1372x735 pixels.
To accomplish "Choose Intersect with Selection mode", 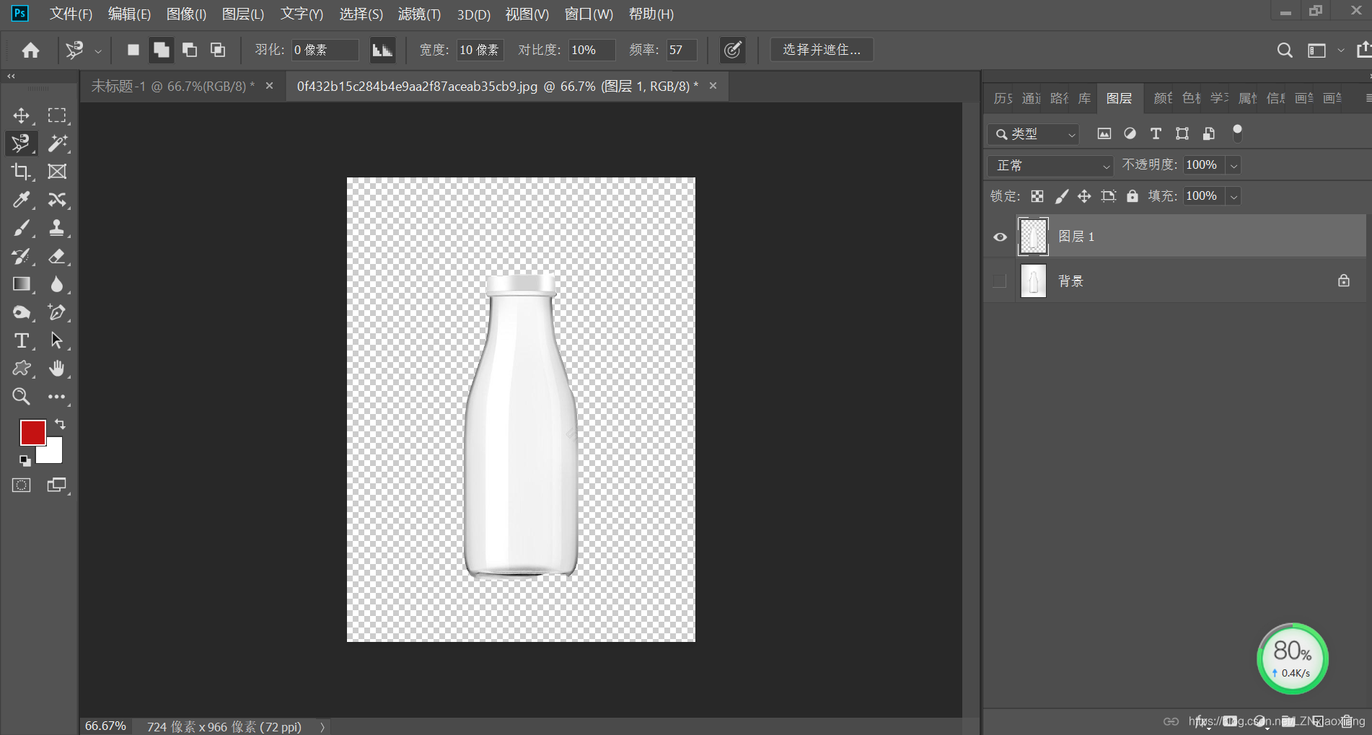I will 217,50.
